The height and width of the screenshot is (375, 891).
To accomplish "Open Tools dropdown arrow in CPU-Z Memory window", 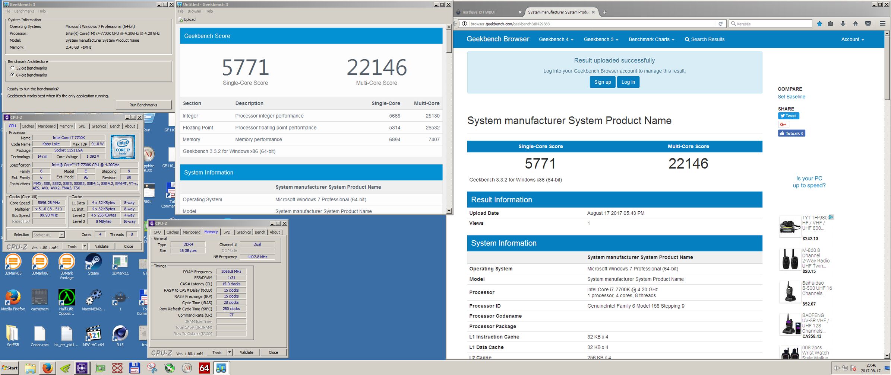I will pos(230,352).
